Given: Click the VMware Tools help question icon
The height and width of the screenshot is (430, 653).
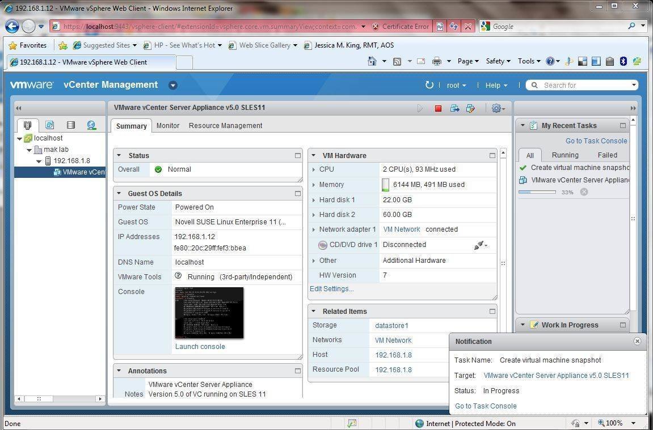Looking at the screenshot, I should [178, 275].
